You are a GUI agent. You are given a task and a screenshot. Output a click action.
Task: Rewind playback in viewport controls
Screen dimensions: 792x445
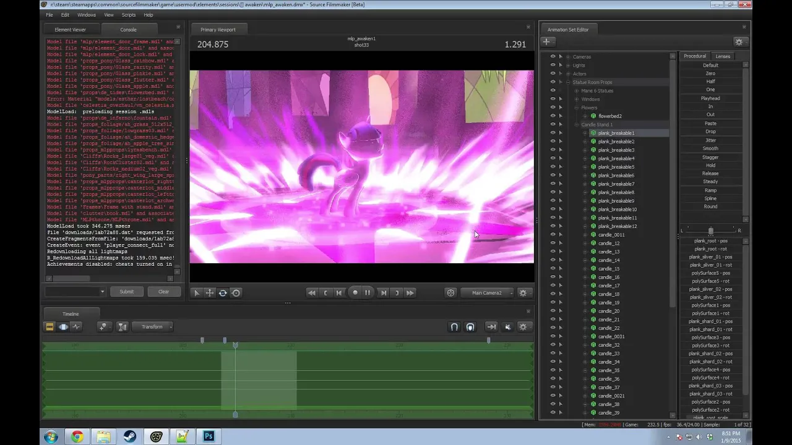312,293
